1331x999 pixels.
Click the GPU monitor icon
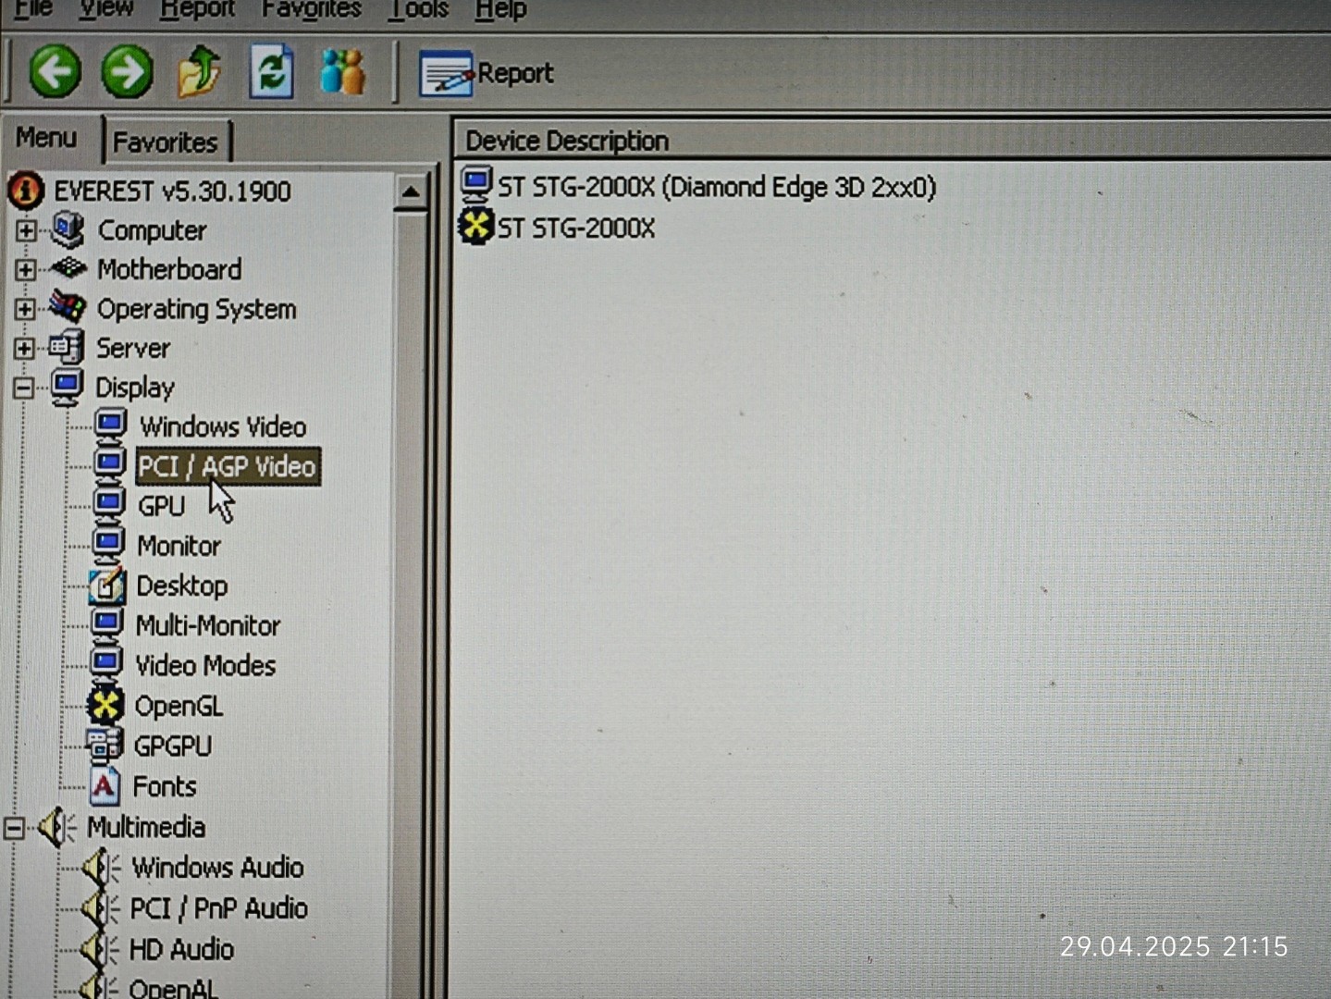109,505
